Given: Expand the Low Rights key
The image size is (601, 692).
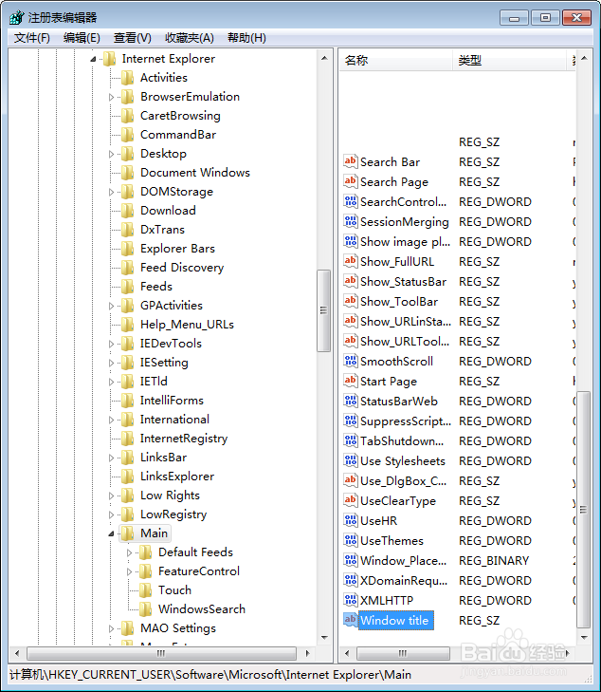Looking at the screenshot, I should (111, 496).
